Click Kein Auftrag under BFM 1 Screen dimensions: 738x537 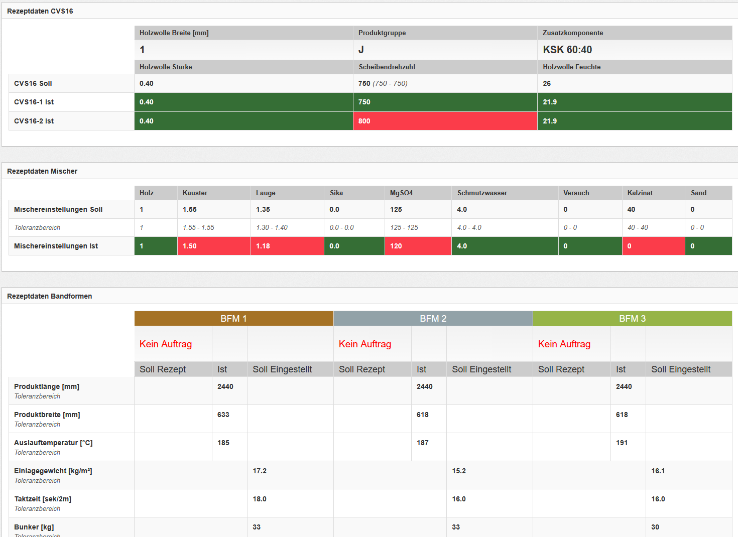coord(166,344)
